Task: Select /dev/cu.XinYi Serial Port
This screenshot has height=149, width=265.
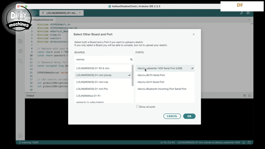Action: tap(165, 82)
